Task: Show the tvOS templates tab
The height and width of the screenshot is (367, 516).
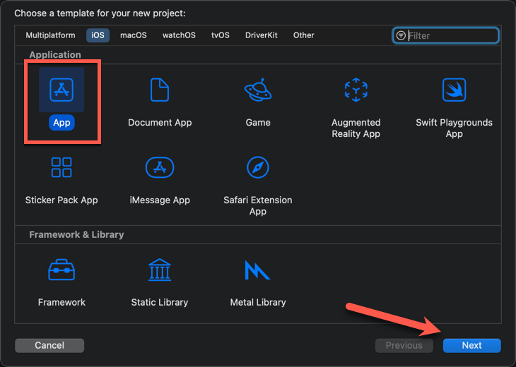Action: point(221,35)
